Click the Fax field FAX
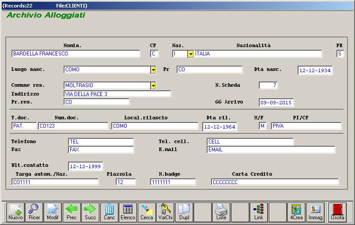Image resolution: width=355 pixels, height=225 pixels. [101, 149]
